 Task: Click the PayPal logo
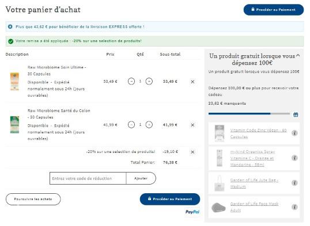click(192, 212)
